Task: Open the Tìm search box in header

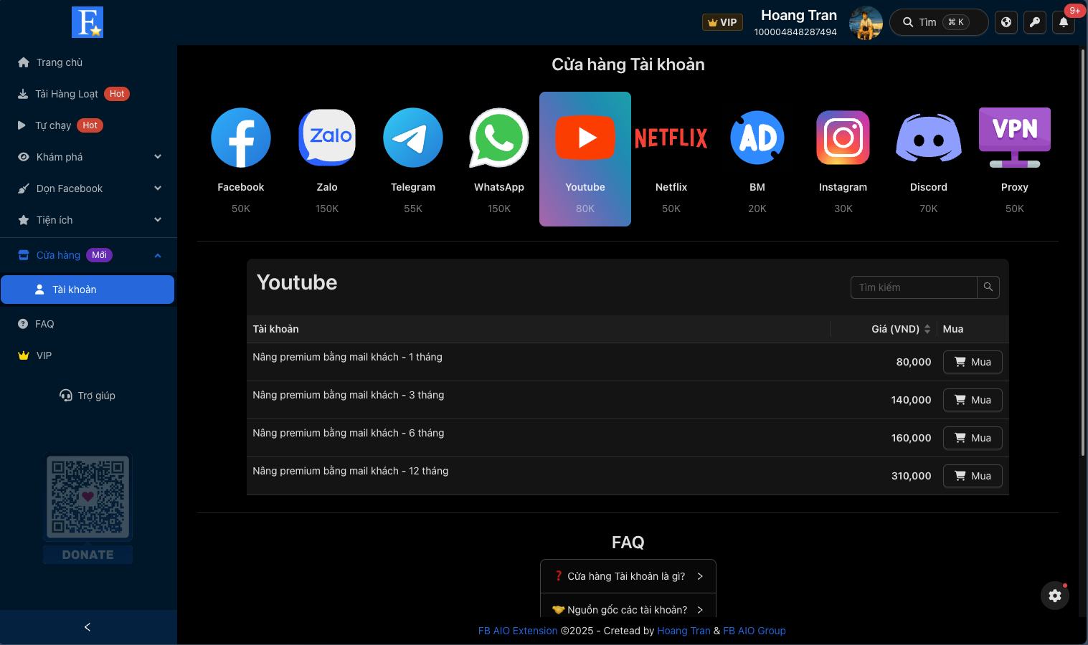Action: (x=939, y=22)
